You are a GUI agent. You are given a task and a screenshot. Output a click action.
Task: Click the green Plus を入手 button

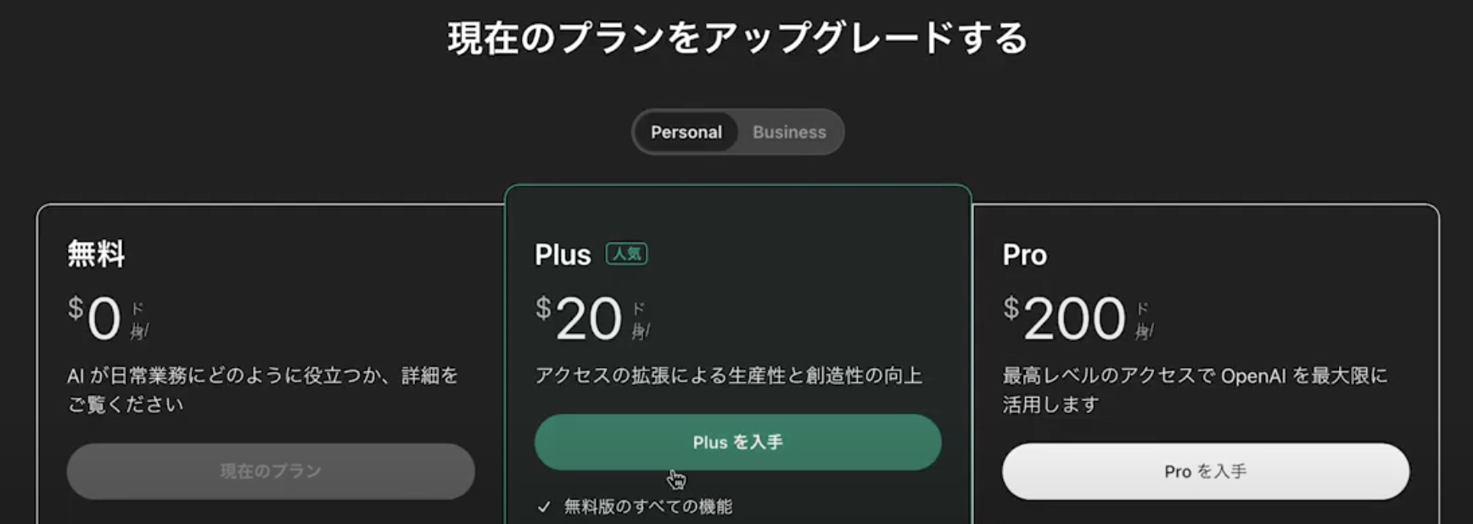(737, 443)
